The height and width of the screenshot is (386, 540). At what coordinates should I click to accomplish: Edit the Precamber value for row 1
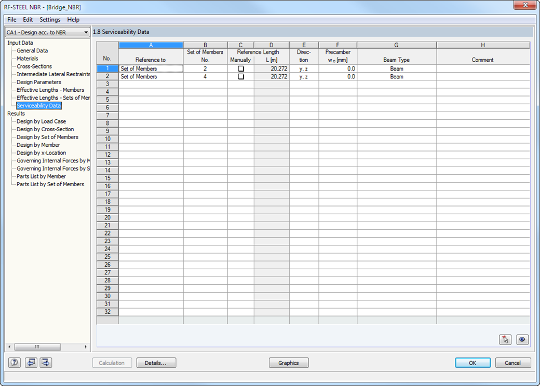pyautogui.click(x=337, y=68)
